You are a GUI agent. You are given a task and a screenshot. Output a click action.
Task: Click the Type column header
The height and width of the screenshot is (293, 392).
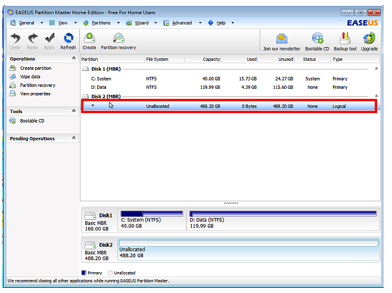click(x=355, y=59)
